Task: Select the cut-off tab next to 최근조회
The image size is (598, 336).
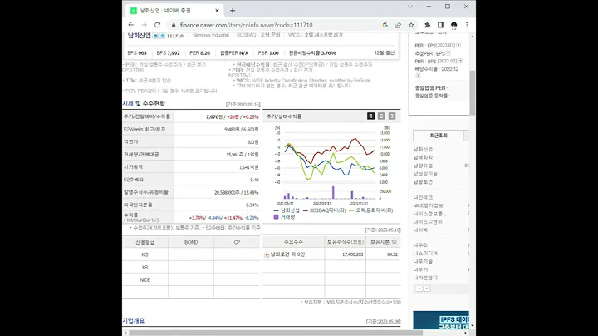Action: tap(467, 136)
